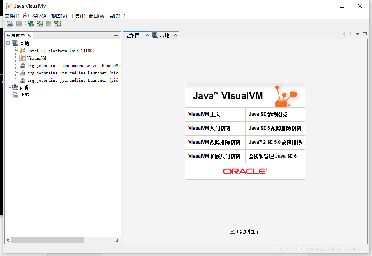Switch to the 起始页 tab
Image resolution: width=372 pixels, height=256 pixels.
pos(133,35)
